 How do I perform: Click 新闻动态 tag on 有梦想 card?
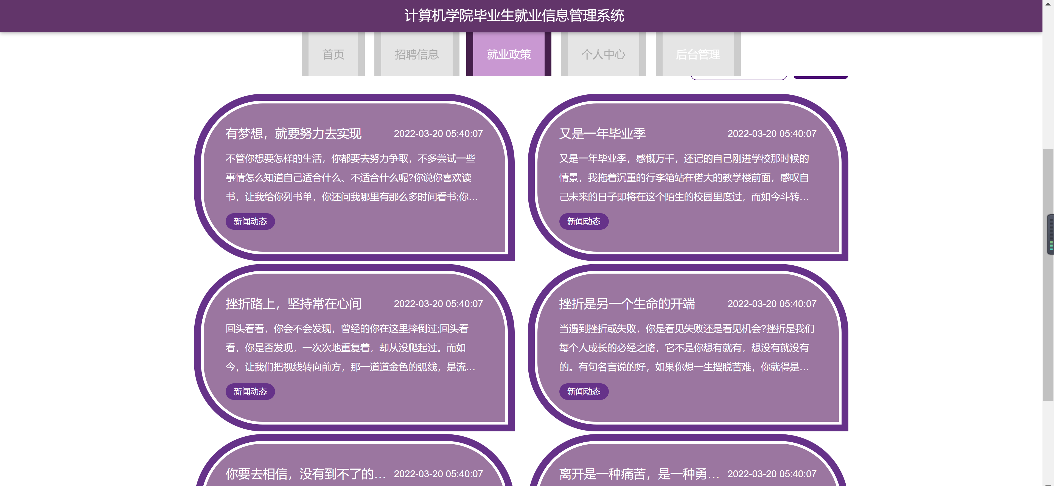tap(250, 222)
